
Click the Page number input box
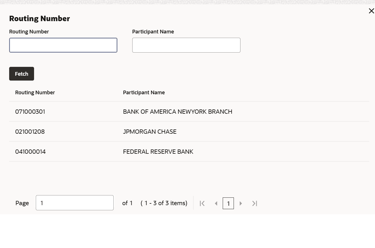pyautogui.click(x=74, y=203)
